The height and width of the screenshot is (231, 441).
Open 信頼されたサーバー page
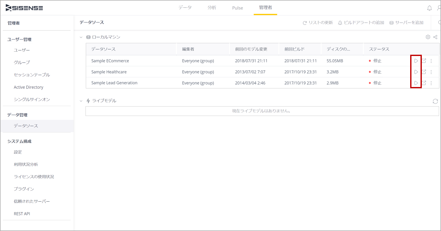tap(32, 201)
